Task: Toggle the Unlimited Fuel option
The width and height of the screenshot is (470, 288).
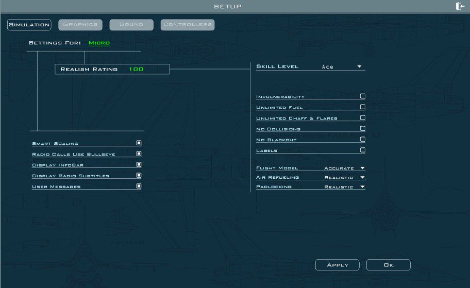Action: [x=362, y=107]
